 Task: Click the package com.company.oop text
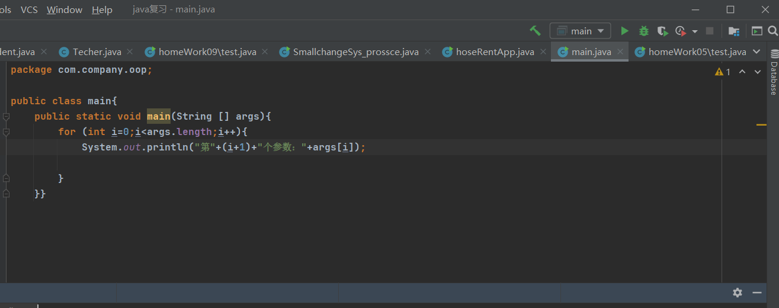click(x=82, y=70)
